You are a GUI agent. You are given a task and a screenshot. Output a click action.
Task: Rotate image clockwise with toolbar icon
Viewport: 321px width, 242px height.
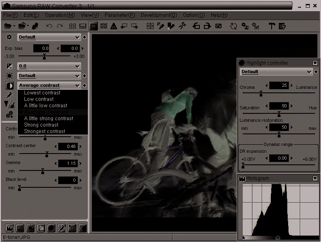[x=207, y=26]
